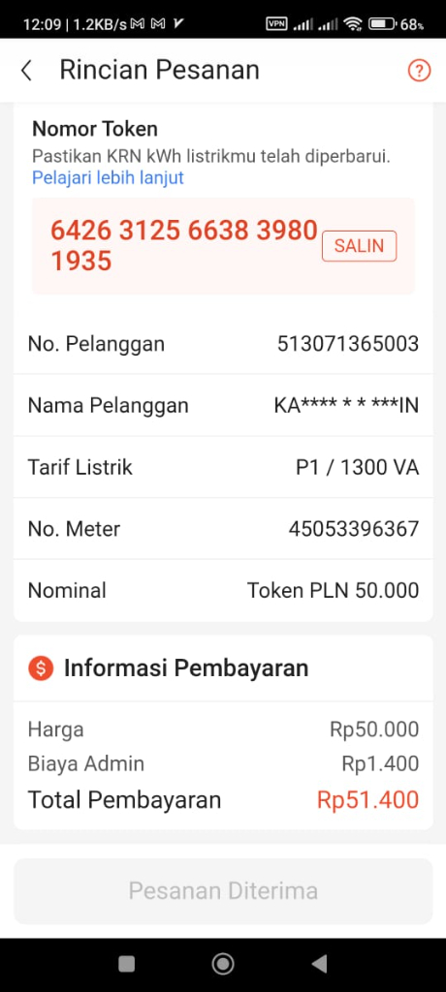Screen dimensions: 446x992
Task: Tap the No. Pelanggan number 513071365003
Action: tap(348, 344)
